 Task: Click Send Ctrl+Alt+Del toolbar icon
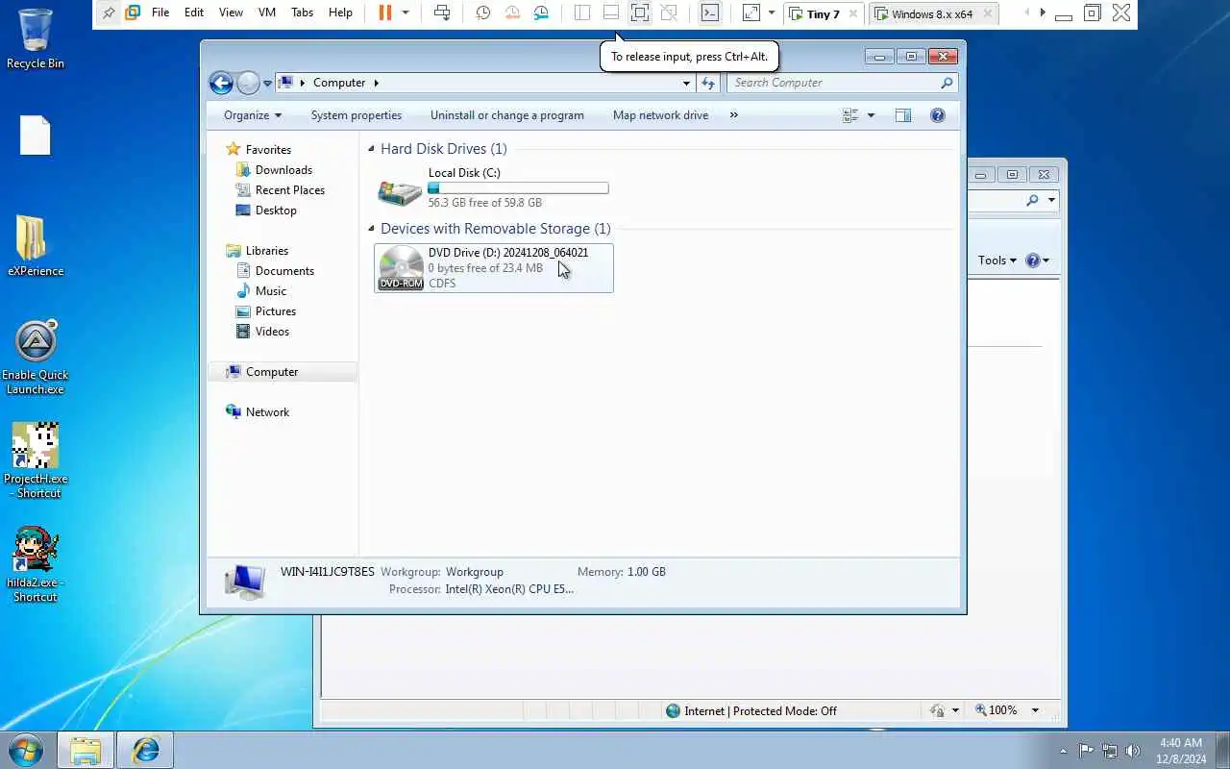coord(441,12)
